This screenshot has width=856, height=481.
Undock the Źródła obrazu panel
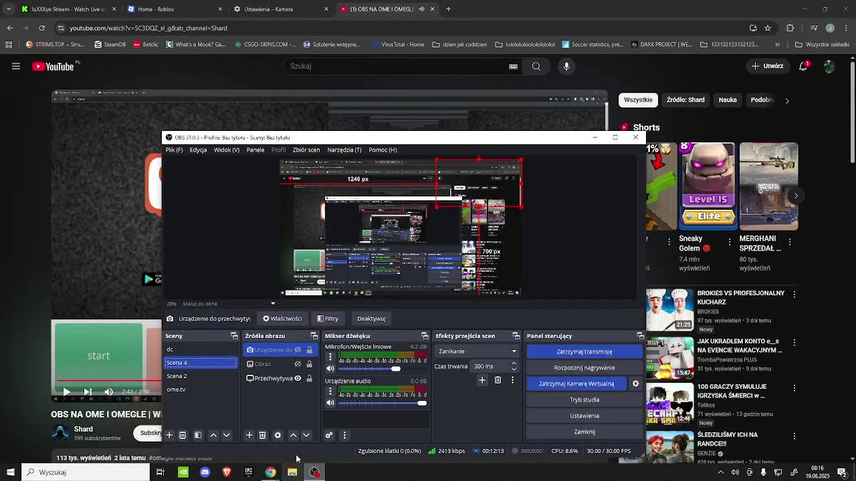pos(314,335)
